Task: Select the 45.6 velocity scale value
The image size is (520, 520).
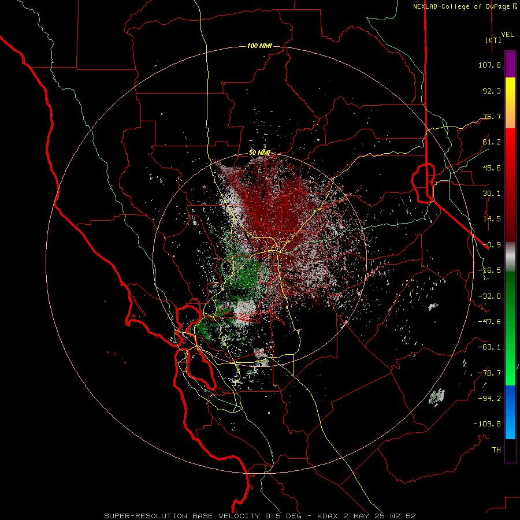Action: click(492, 168)
